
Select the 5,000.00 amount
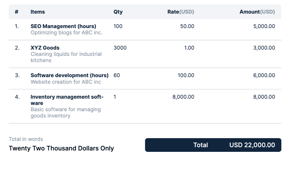tap(264, 26)
